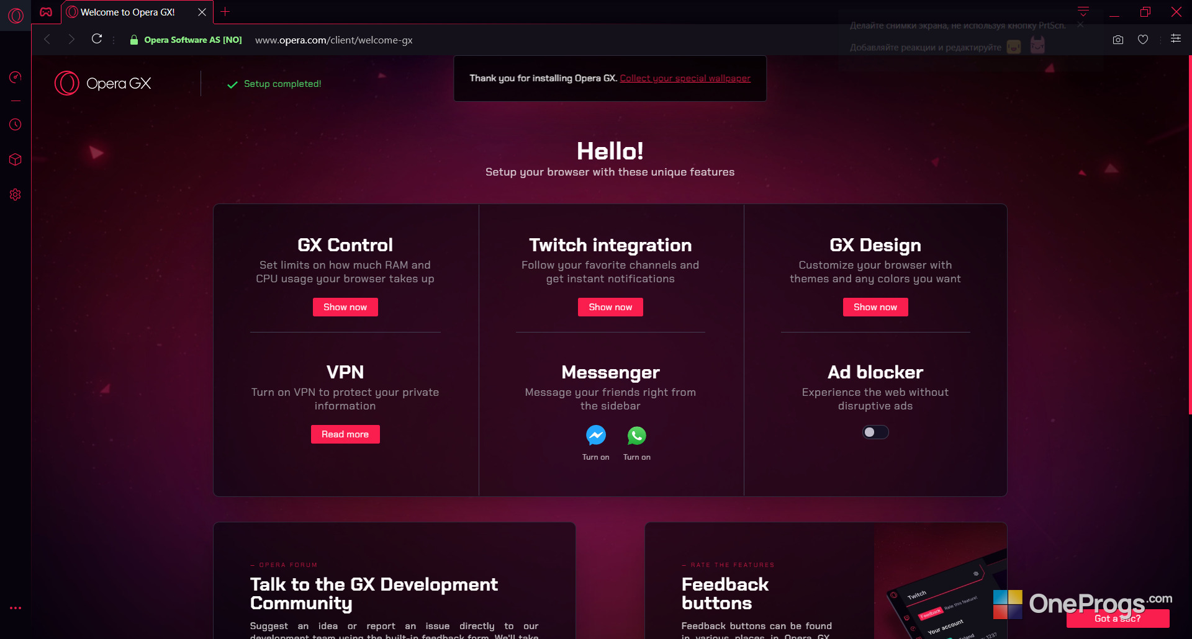View site security lock info
The image size is (1192, 639).
[x=133, y=40]
